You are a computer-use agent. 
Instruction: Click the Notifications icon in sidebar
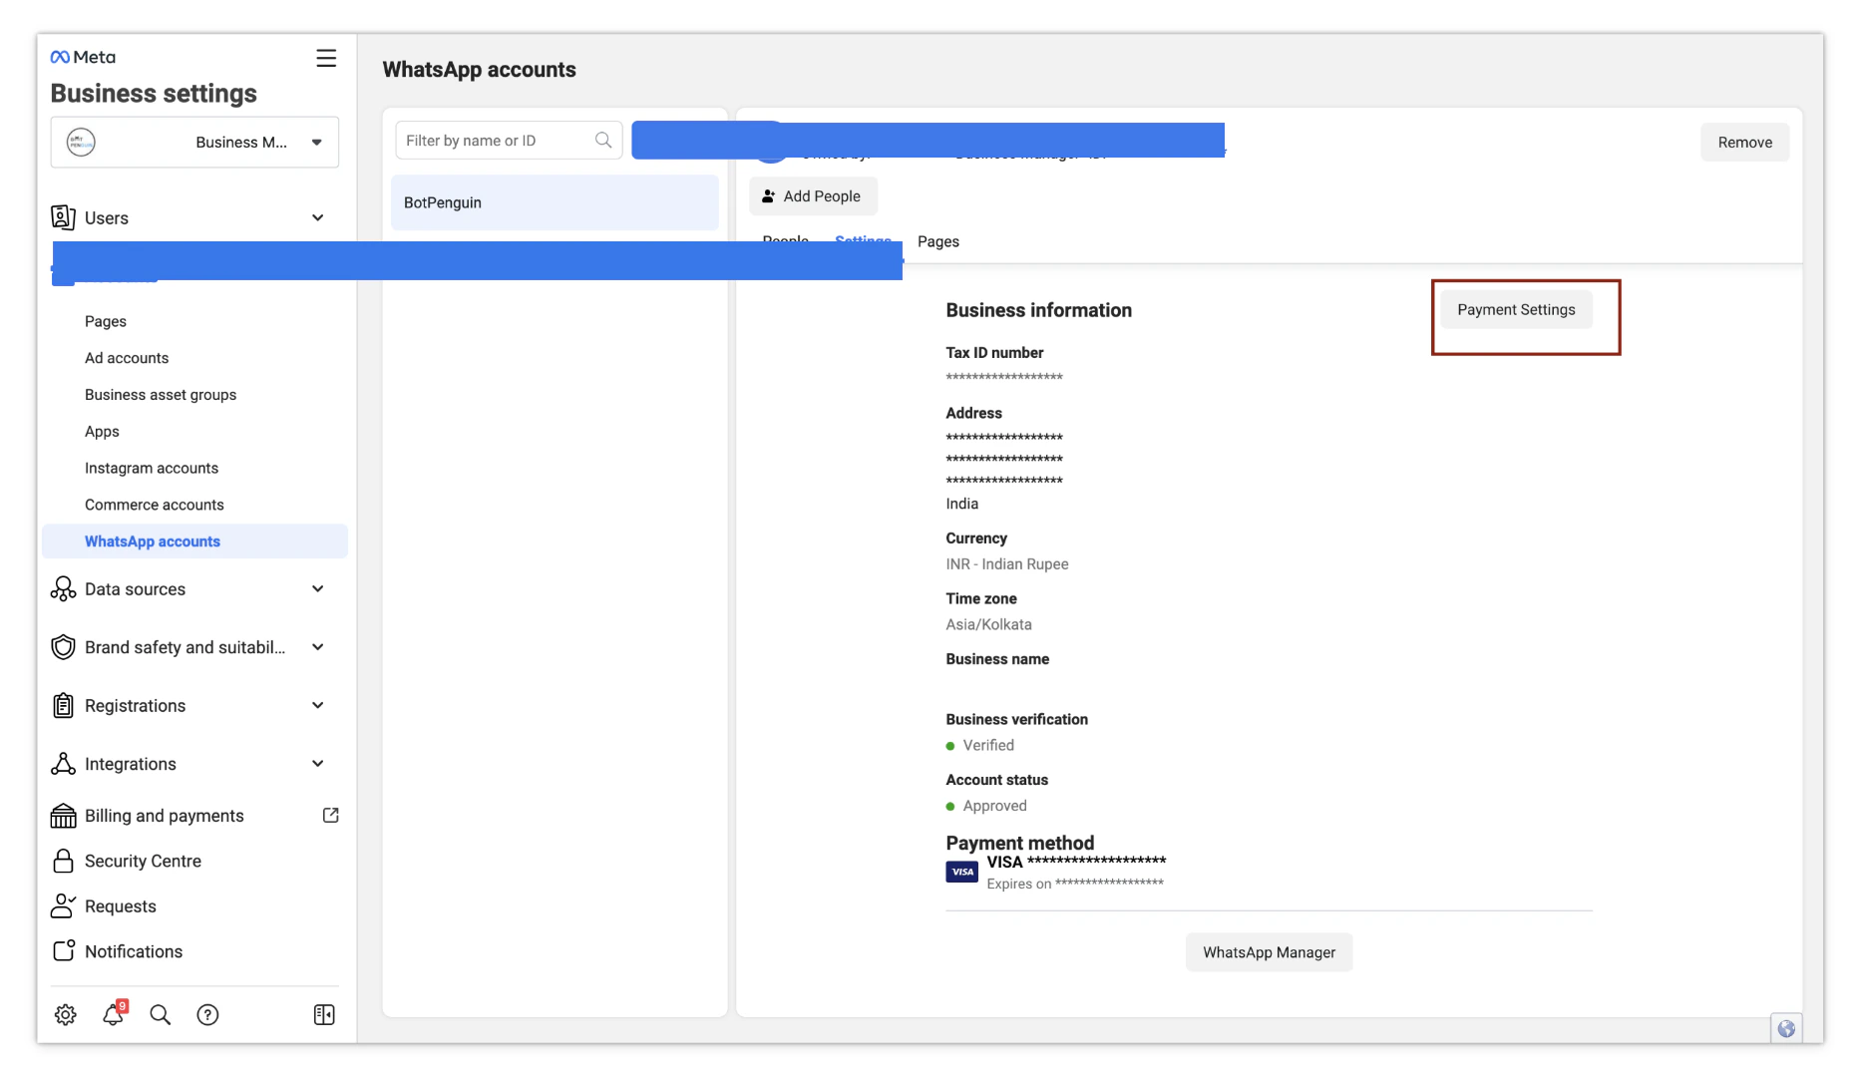(64, 950)
